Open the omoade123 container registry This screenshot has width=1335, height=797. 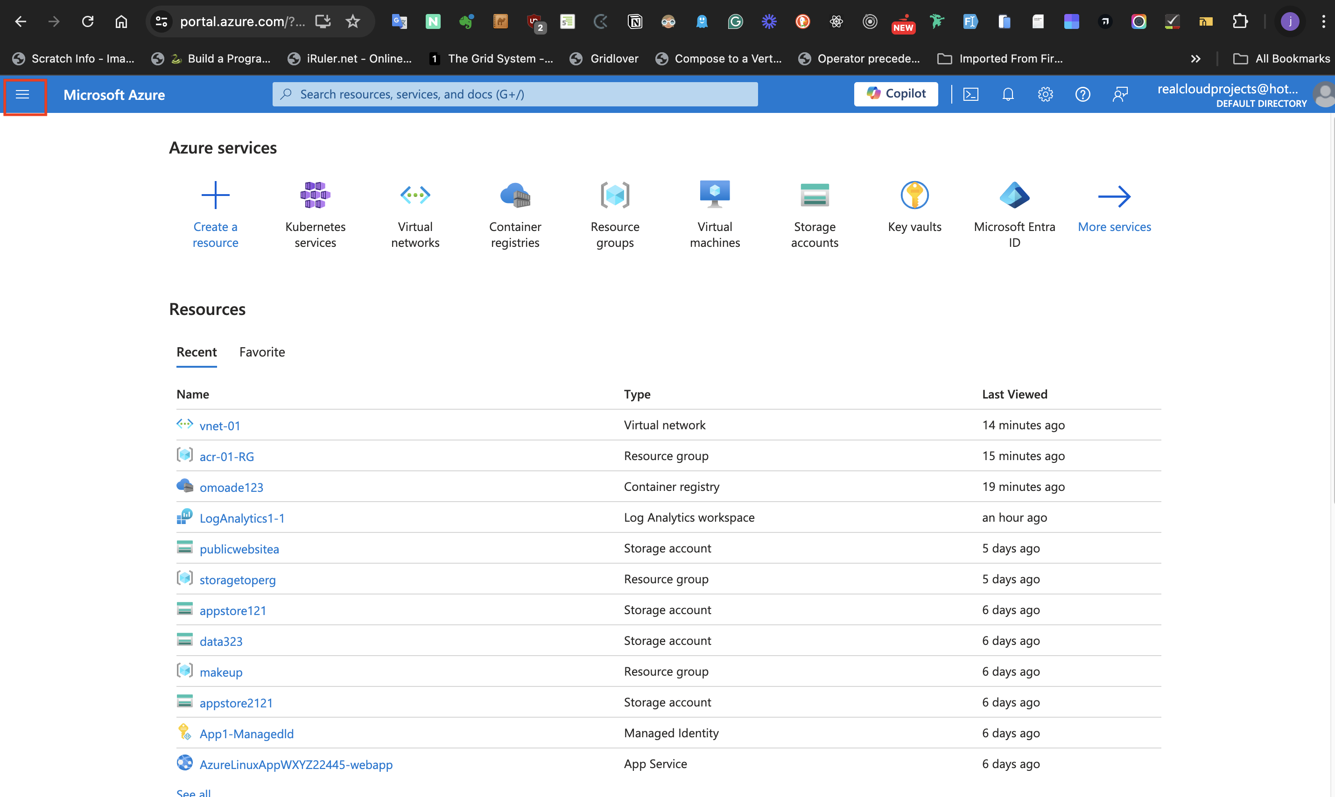tap(232, 488)
